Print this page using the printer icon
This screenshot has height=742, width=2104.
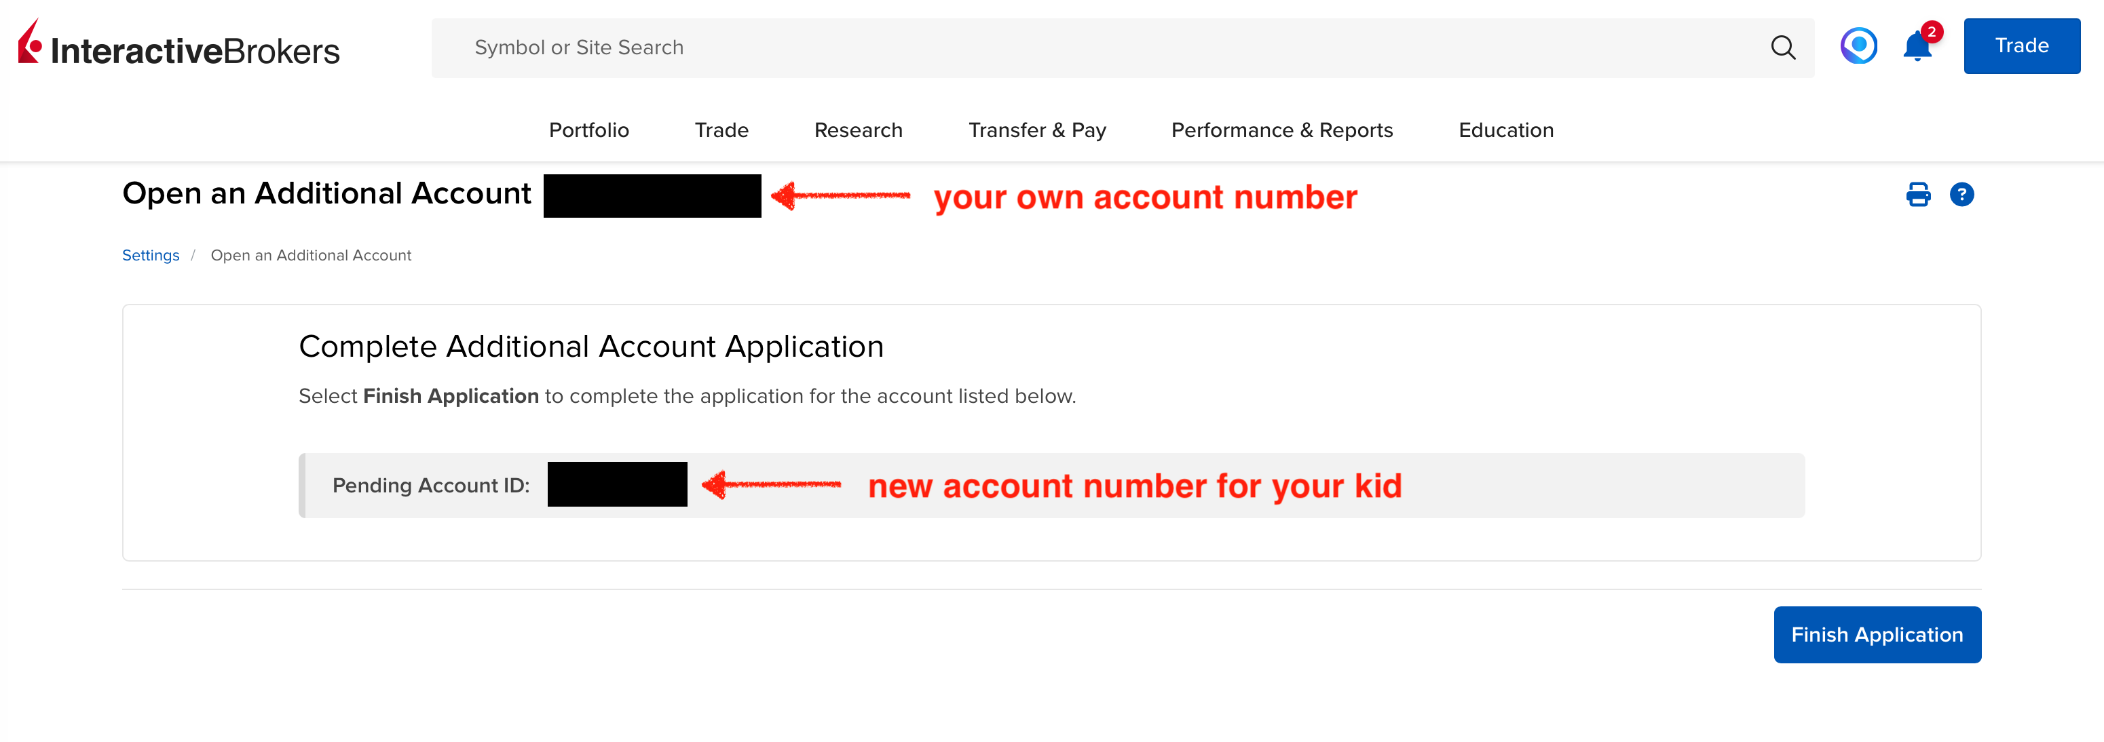click(x=1918, y=195)
